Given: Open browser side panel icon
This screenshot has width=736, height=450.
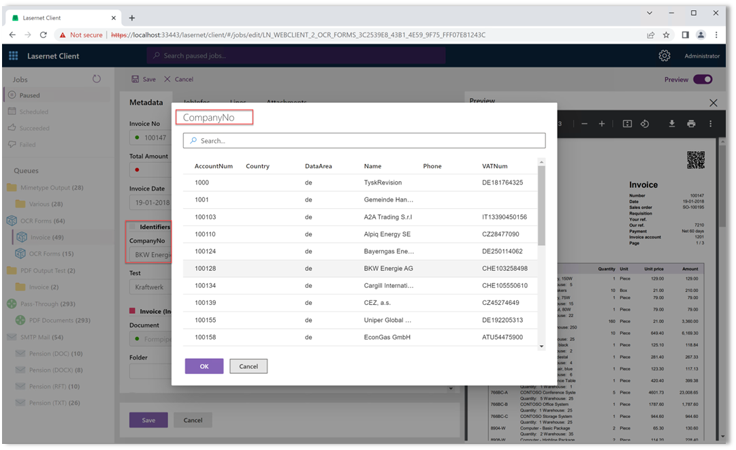Looking at the screenshot, I should point(686,35).
